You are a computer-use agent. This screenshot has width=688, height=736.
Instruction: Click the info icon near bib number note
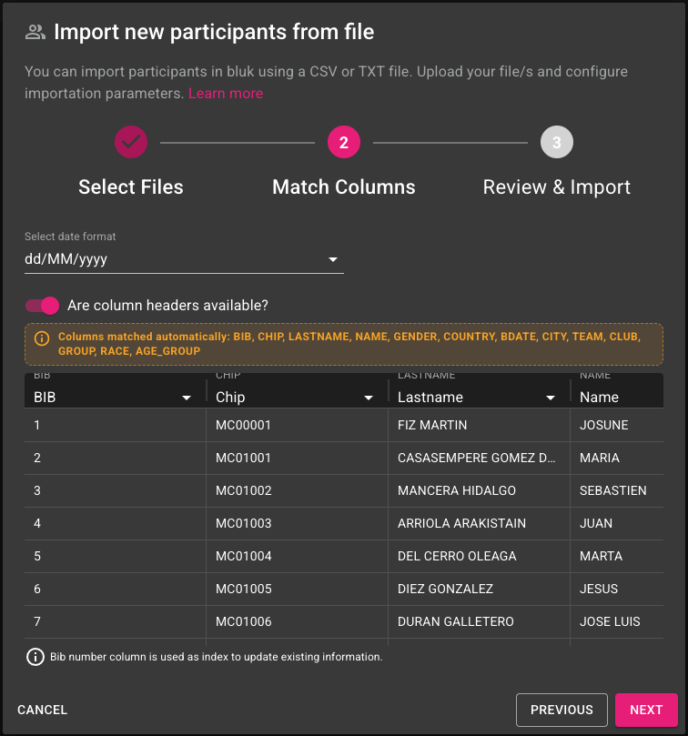(x=35, y=657)
